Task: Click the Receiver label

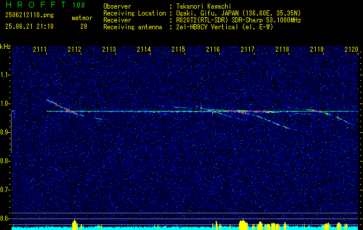Action: (117, 20)
